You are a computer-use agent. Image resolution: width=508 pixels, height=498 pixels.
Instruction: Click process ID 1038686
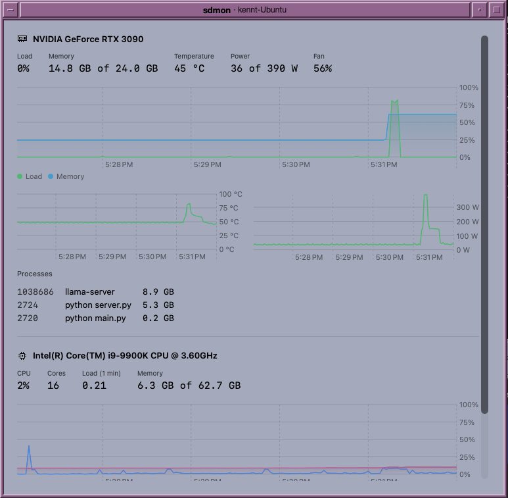[x=35, y=292]
